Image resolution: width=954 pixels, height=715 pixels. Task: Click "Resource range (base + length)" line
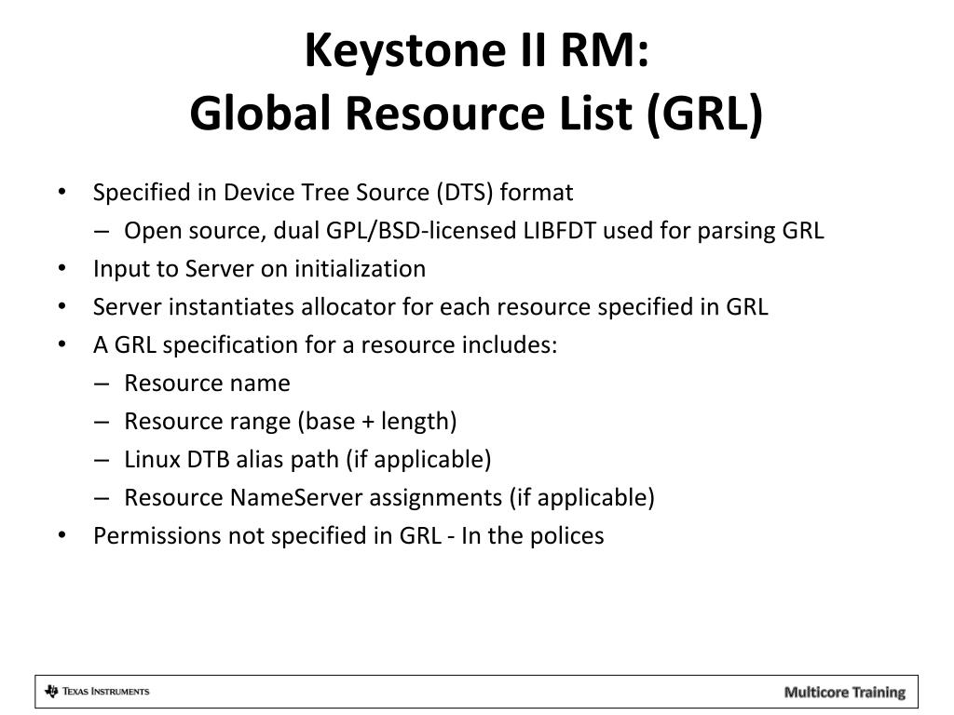291,422
